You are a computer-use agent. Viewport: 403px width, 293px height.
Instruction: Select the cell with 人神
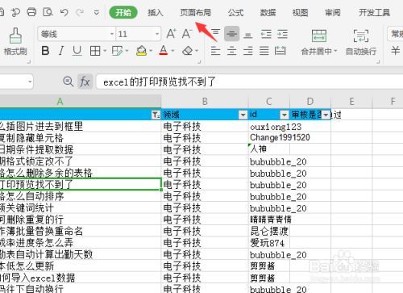coord(269,149)
